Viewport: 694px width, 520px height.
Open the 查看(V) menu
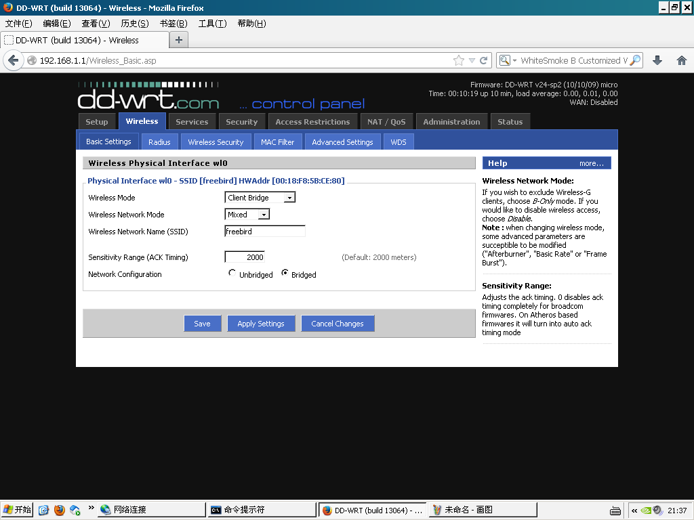click(96, 24)
